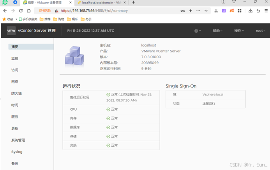270x170 pixels.
Task: Open the root user menu
Action: point(260,31)
